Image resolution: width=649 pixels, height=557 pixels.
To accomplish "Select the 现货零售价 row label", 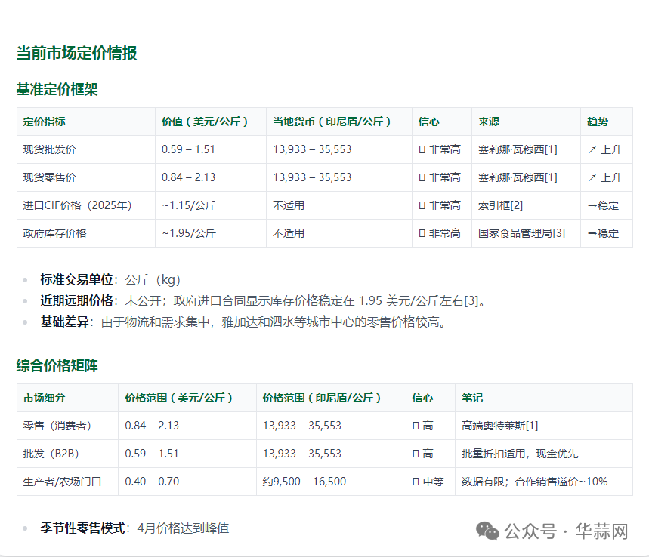I will coord(50,177).
